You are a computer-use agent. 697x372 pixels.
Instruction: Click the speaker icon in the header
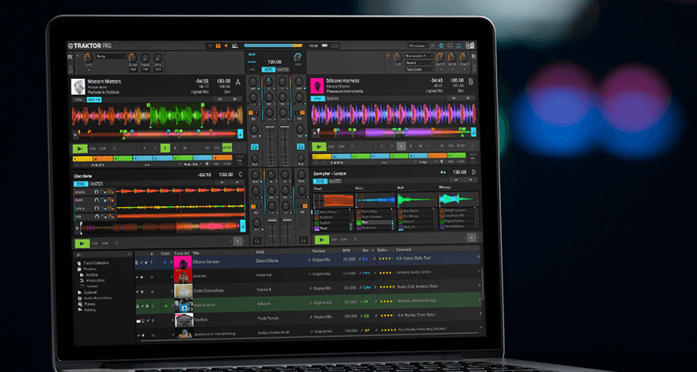click(226, 45)
